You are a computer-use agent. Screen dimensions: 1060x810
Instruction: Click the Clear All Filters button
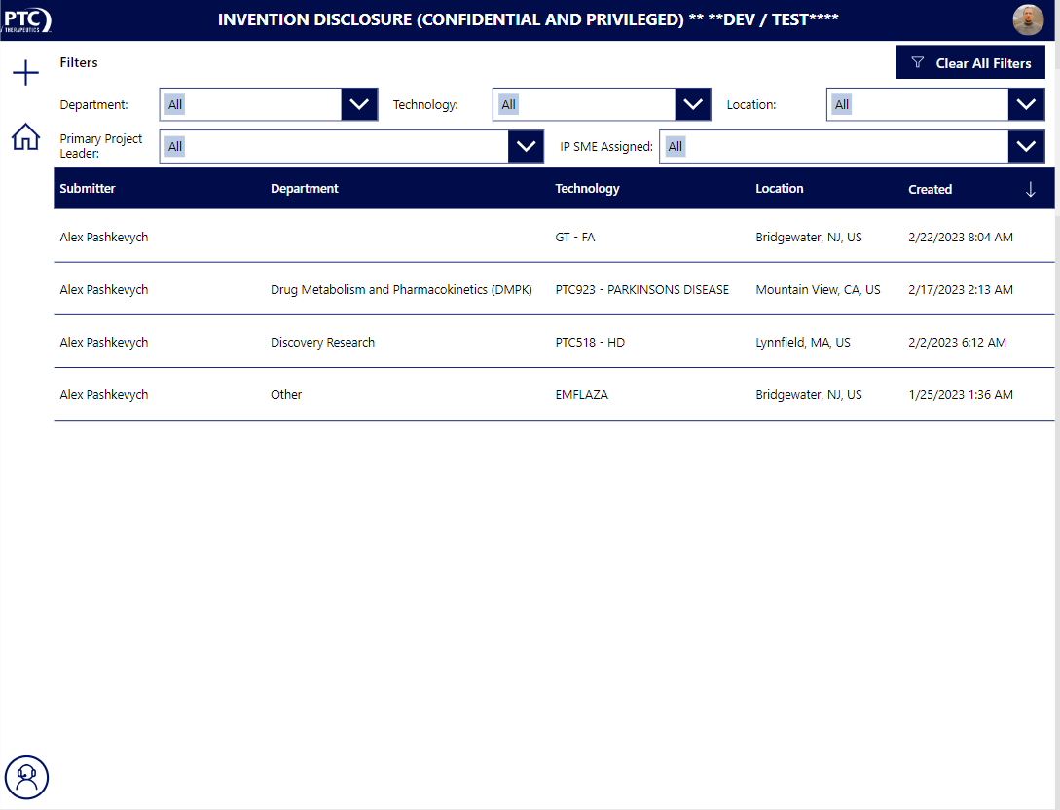pos(969,62)
